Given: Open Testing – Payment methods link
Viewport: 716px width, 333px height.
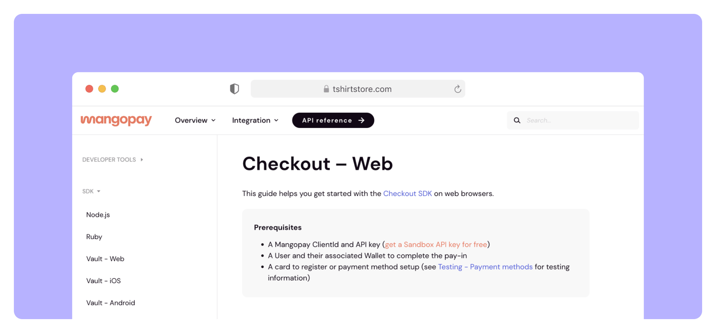Looking at the screenshot, I should pos(485,267).
